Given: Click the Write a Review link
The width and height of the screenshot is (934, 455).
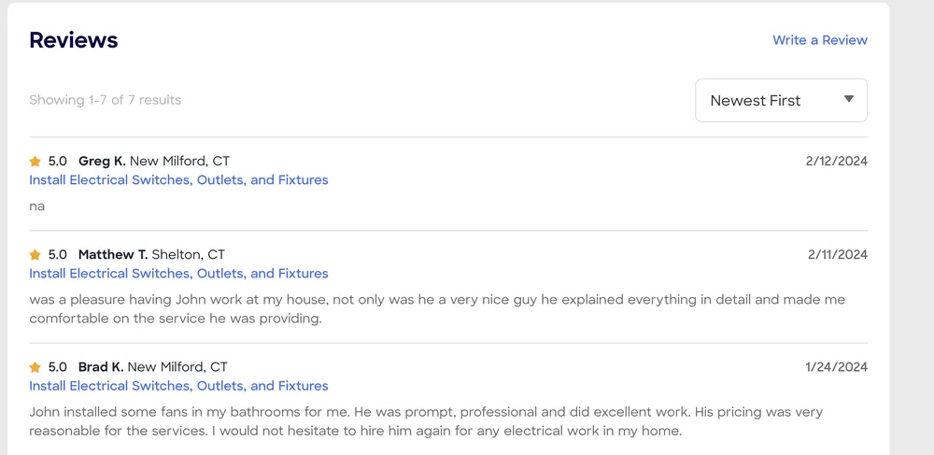Looking at the screenshot, I should [819, 40].
